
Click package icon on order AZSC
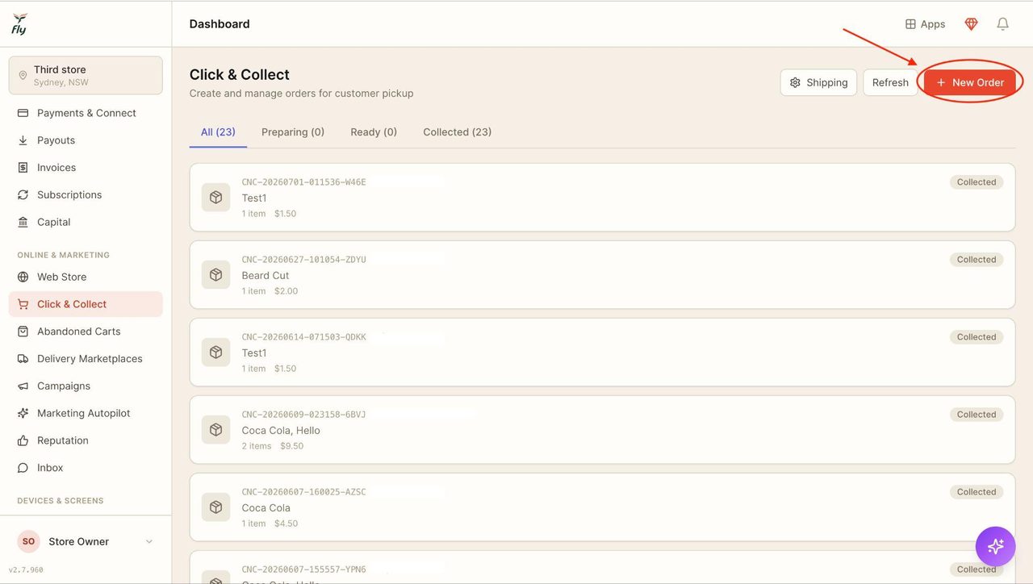tap(215, 507)
